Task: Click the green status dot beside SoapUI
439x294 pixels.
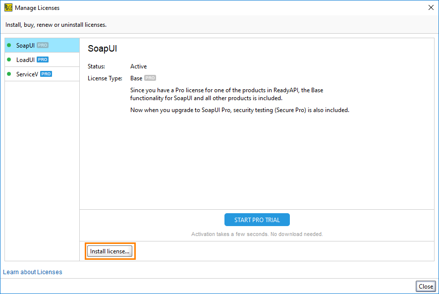Action: click(x=9, y=45)
